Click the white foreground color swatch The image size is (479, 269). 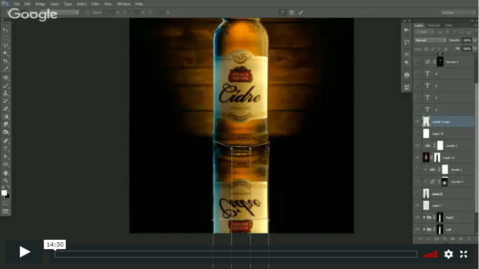(x=4, y=193)
